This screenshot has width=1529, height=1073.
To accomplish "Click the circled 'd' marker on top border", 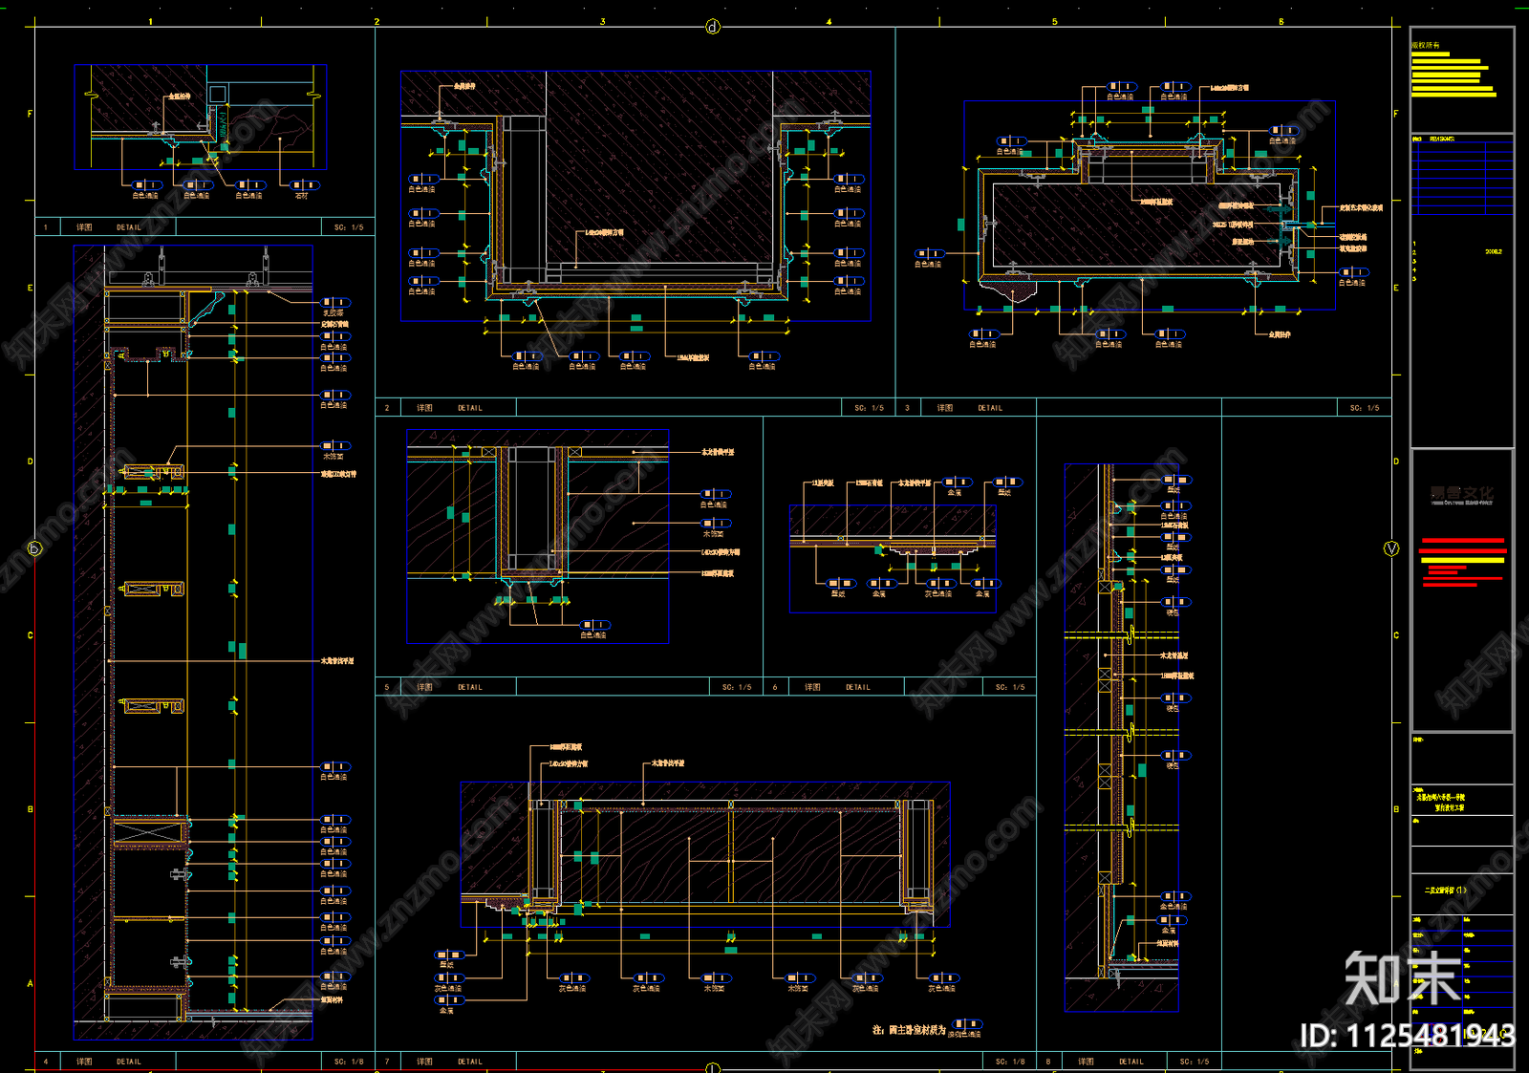I will tap(713, 27).
